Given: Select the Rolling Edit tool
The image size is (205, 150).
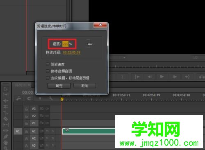Looking at the screenshot, I should pyautogui.click(x=6, y=107).
